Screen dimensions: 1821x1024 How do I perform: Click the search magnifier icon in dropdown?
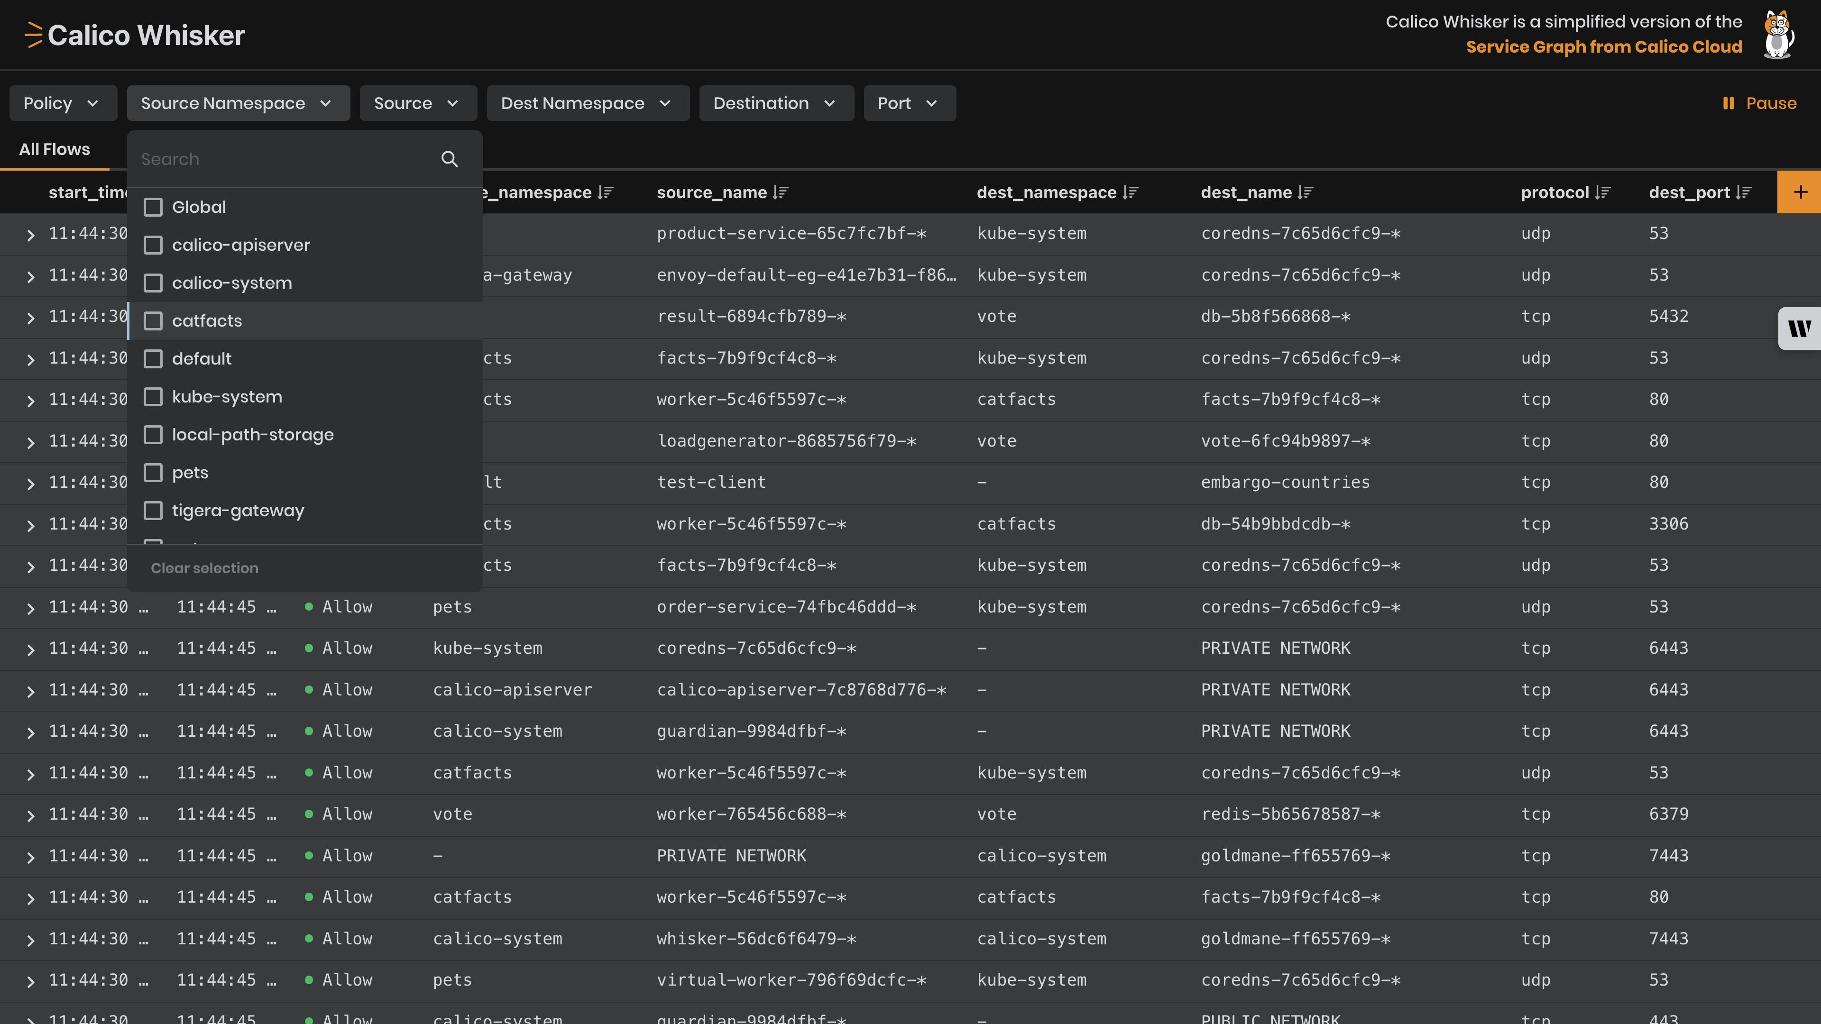tap(450, 159)
